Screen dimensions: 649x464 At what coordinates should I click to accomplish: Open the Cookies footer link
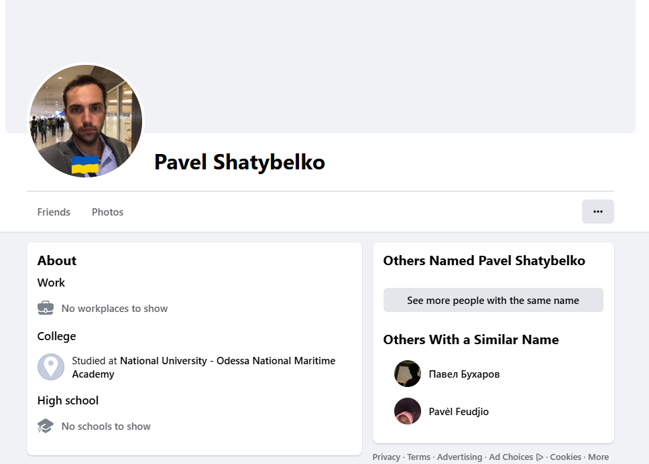[x=565, y=457]
